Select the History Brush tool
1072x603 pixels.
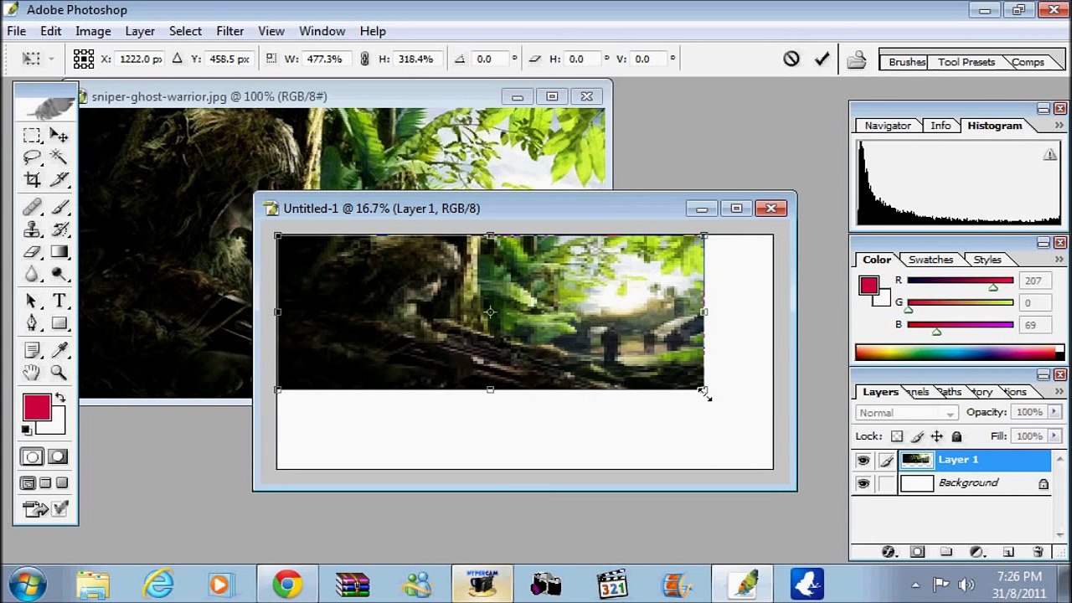[59, 229]
